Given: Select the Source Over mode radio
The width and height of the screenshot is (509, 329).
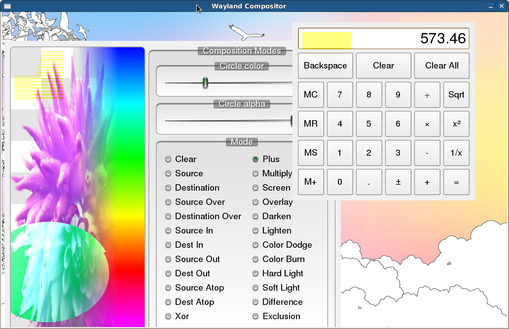Looking at the screenshot, I should tap(169, 202).
